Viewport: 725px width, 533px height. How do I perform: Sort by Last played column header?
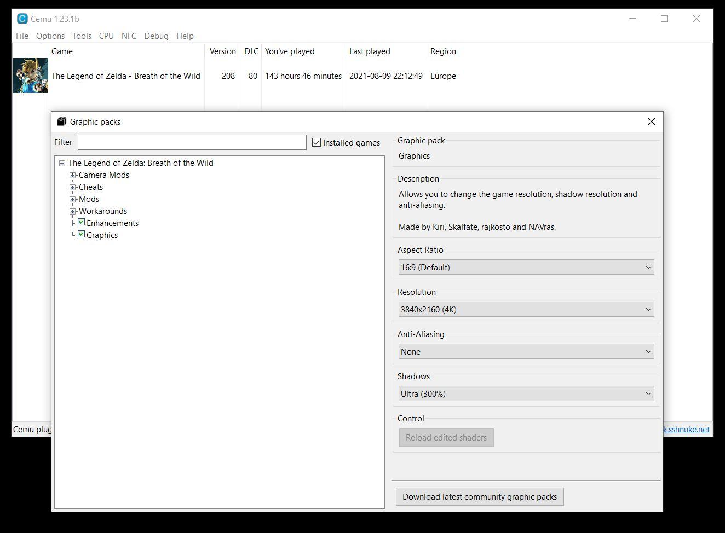click(x=386, y=51)
